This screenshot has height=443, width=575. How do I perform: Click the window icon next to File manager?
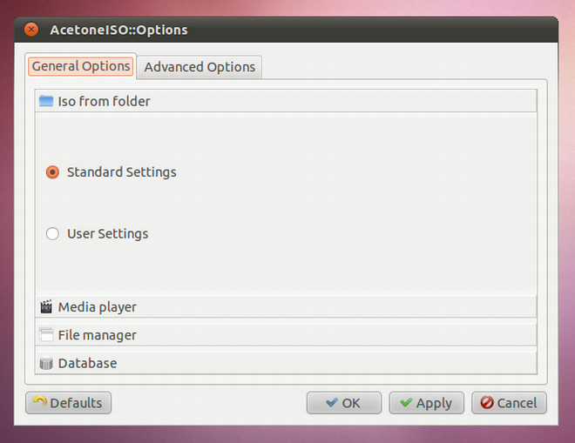point(46,334)
